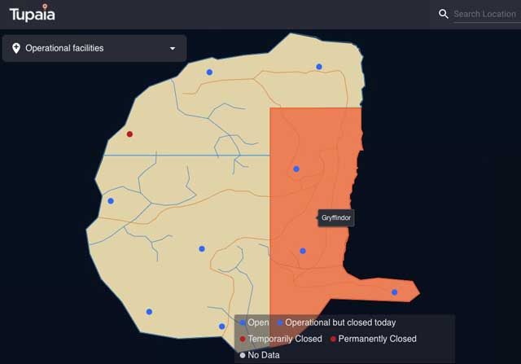521x364 pixels.
Task: Click the Search Location input field
Action: 485,14
